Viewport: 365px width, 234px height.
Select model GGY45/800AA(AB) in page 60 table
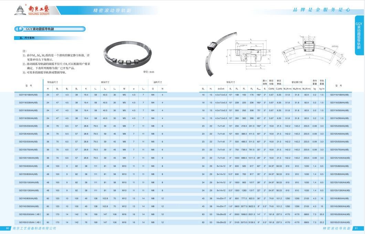[x=28, y=199]
